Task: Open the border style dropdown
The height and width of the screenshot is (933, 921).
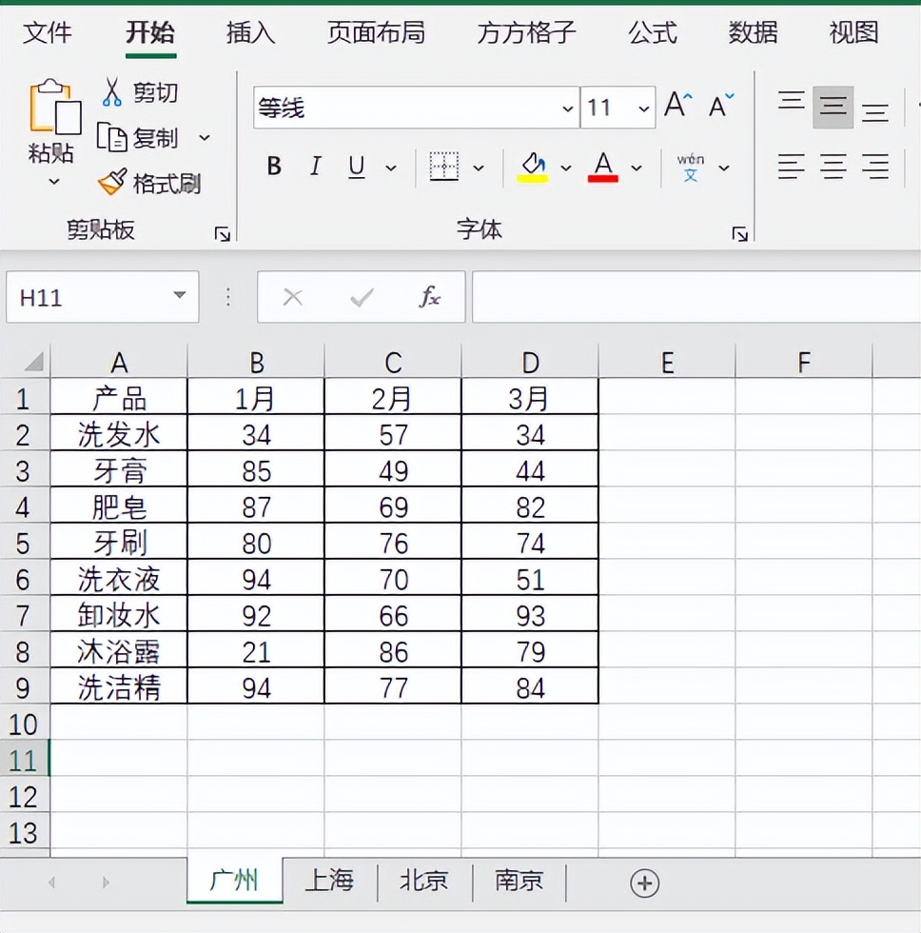Action: pyautogui.click(x=480, y=167)
